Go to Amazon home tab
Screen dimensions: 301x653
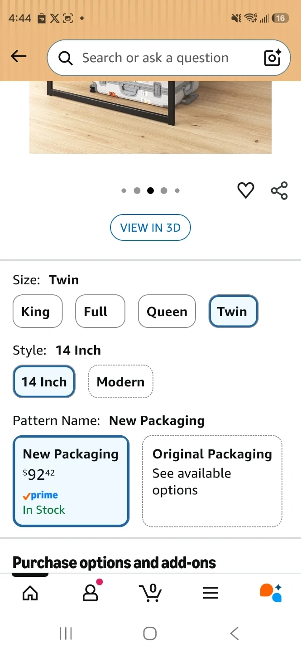30,593
